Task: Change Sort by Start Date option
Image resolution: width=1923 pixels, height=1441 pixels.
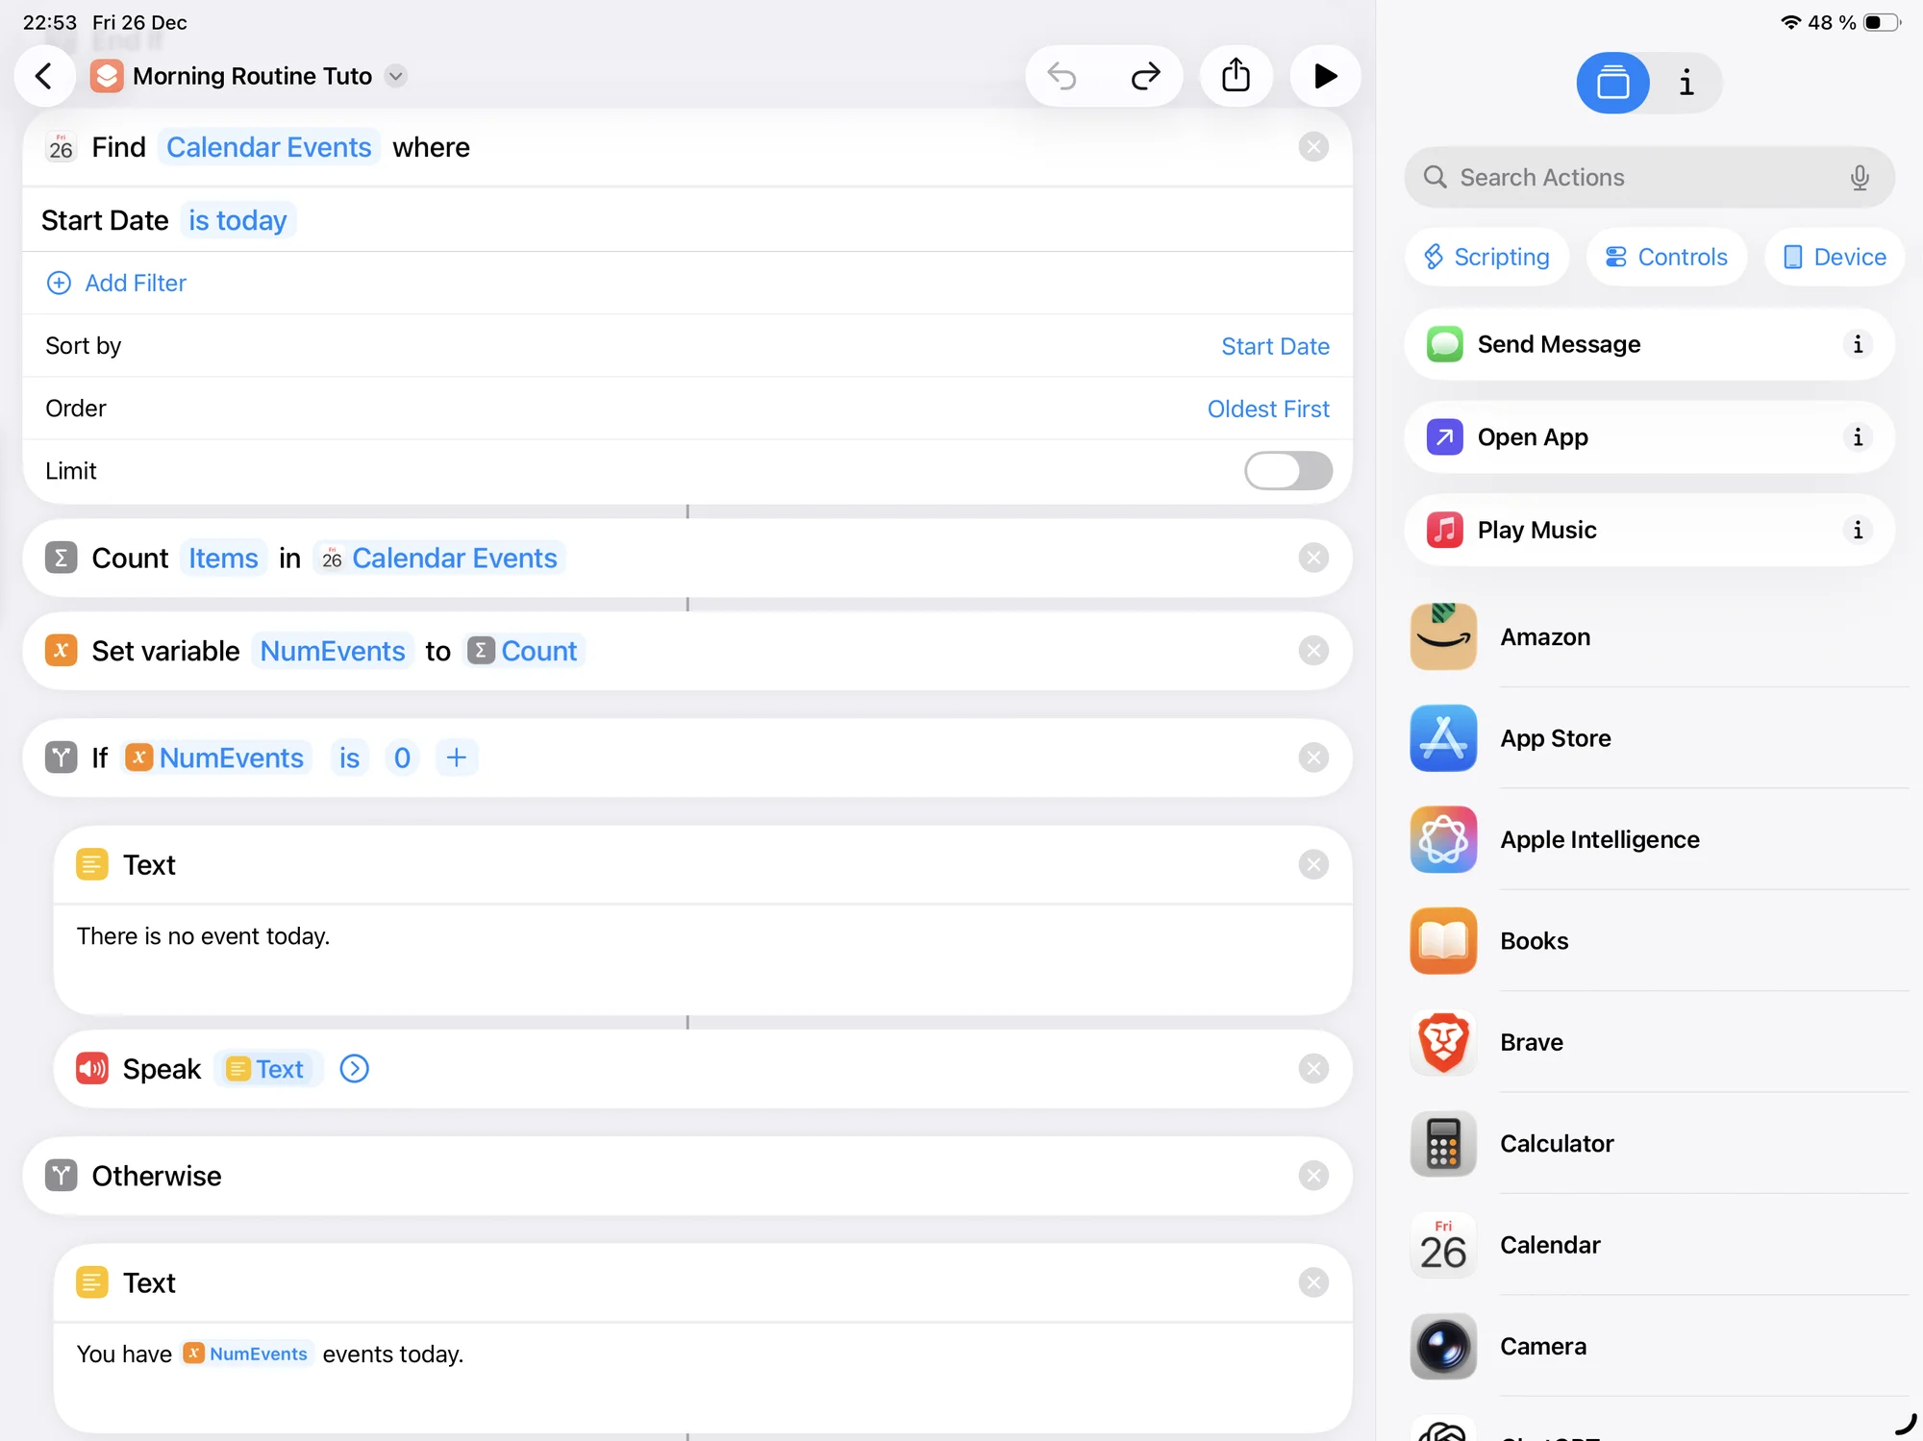Action: click(1275, 346)
